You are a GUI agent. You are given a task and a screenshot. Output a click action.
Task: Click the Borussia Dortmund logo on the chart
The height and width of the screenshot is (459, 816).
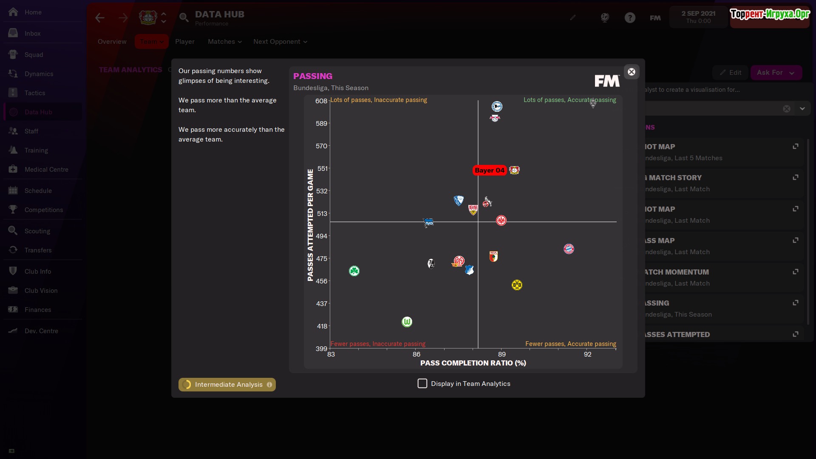[517, 285]
